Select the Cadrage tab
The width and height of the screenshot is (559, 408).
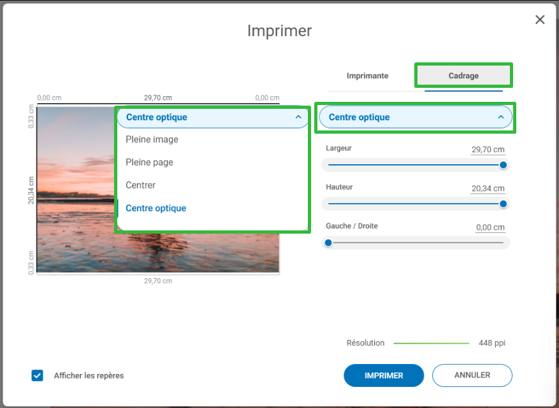click(x=463, y=76)
